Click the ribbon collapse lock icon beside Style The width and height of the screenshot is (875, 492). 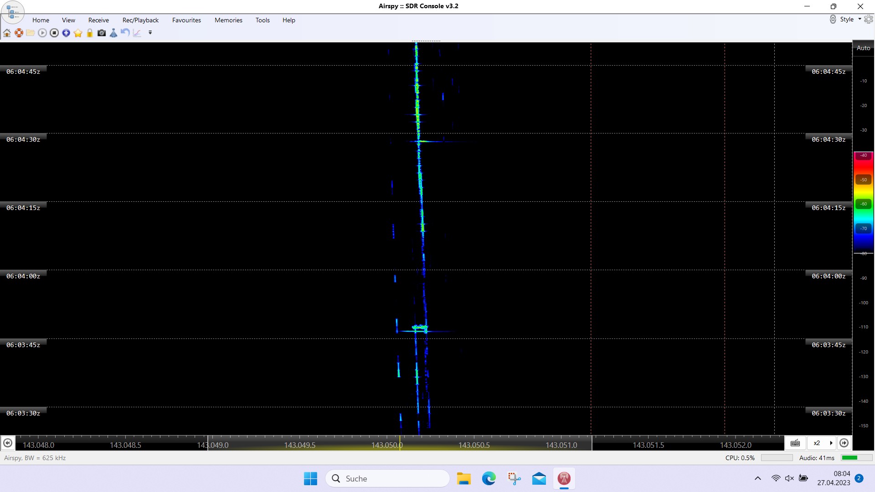point(833,19)
